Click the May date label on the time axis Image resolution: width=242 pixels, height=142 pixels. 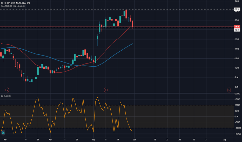coord(93,140)
